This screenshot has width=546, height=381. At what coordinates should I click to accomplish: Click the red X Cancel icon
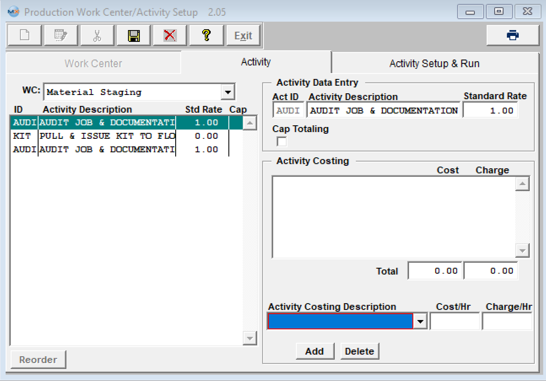click(x=170, y=36)
